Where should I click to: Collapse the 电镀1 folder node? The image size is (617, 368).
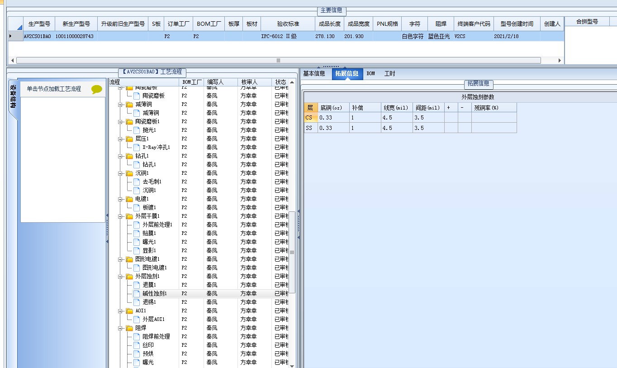pyautogui.click(x=121, y=199)
